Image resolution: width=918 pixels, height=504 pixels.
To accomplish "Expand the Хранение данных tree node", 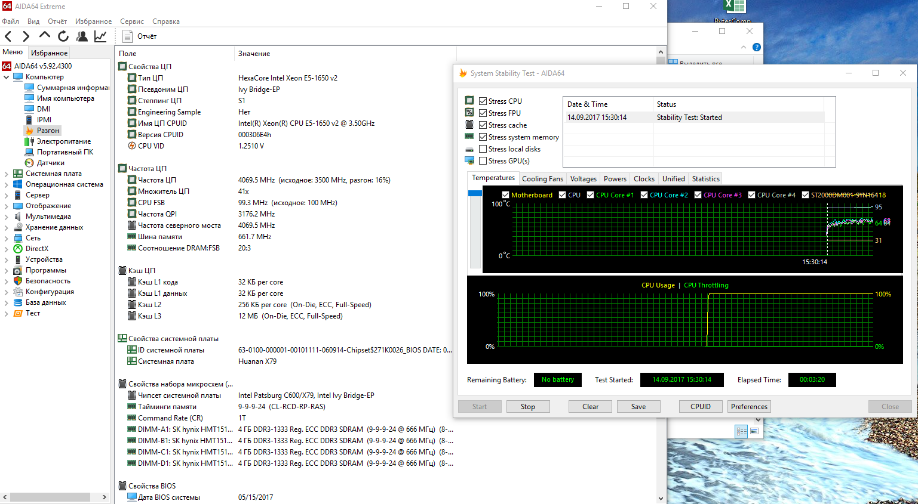I will [7, 227].
